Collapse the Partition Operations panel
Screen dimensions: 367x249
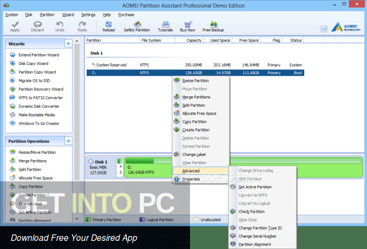click(x=68, y=141)
